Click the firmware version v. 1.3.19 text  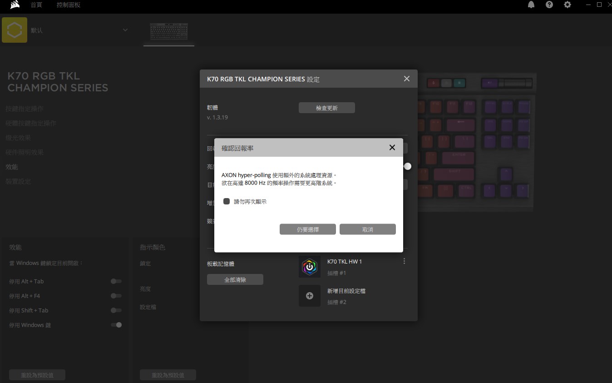[x=217, y=117]
